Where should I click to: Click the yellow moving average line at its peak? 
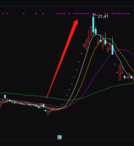coord(106,38)
